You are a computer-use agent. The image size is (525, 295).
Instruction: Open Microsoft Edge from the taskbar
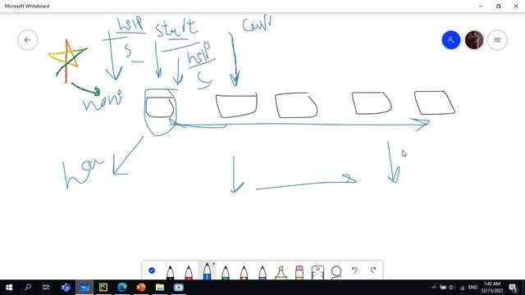pos(122,288)
